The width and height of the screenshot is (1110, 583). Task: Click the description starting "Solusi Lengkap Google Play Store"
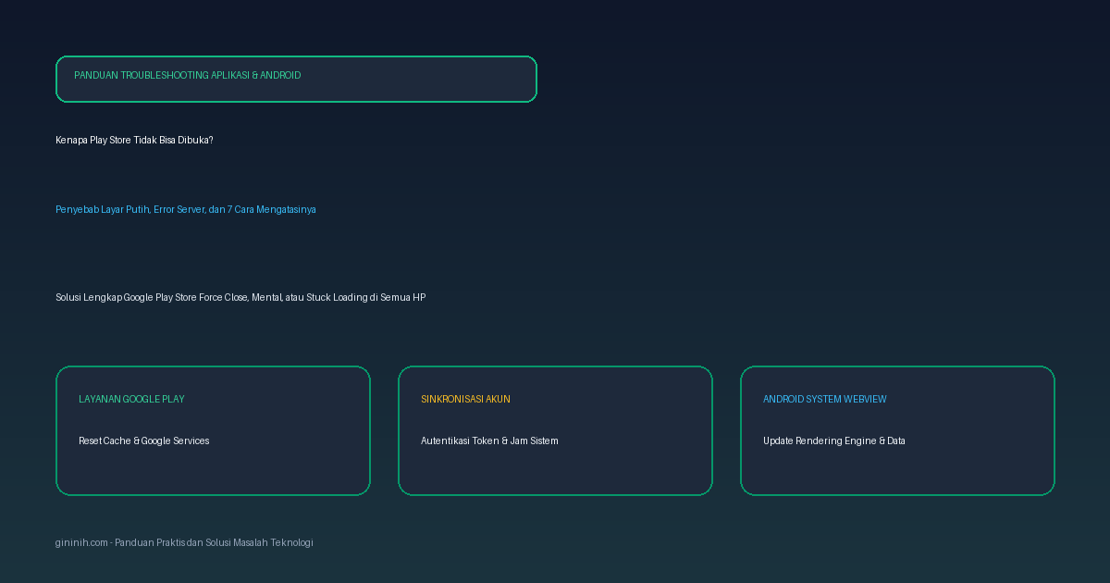point(240,297)
